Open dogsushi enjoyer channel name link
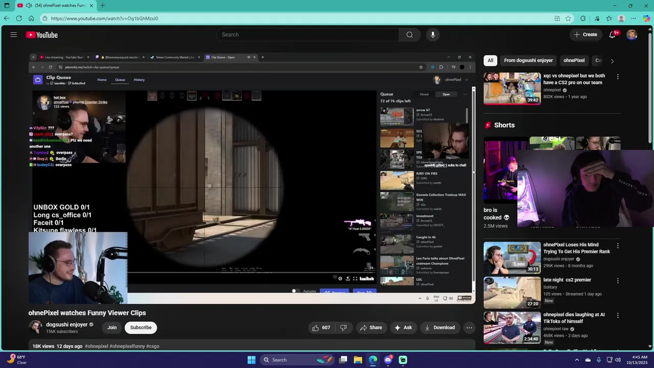 click(67, 325)
